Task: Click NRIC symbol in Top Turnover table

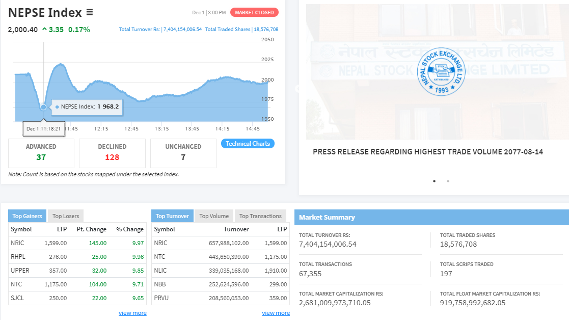Action: click(x=161, y=243)
